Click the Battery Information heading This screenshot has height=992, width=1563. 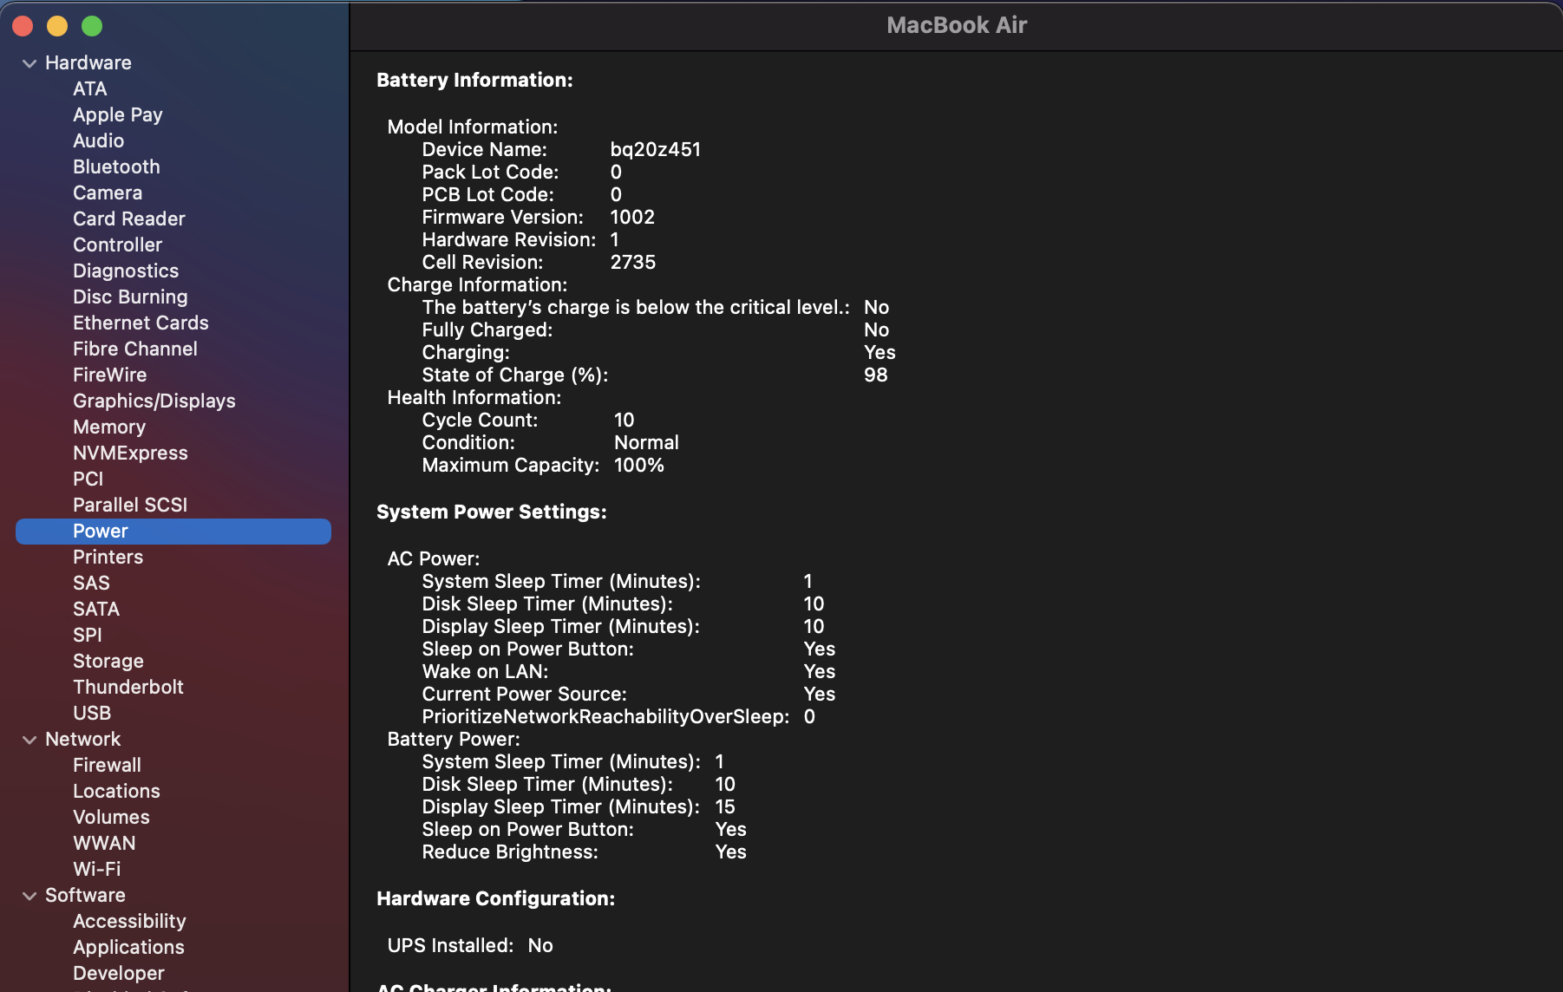(475, 81)
